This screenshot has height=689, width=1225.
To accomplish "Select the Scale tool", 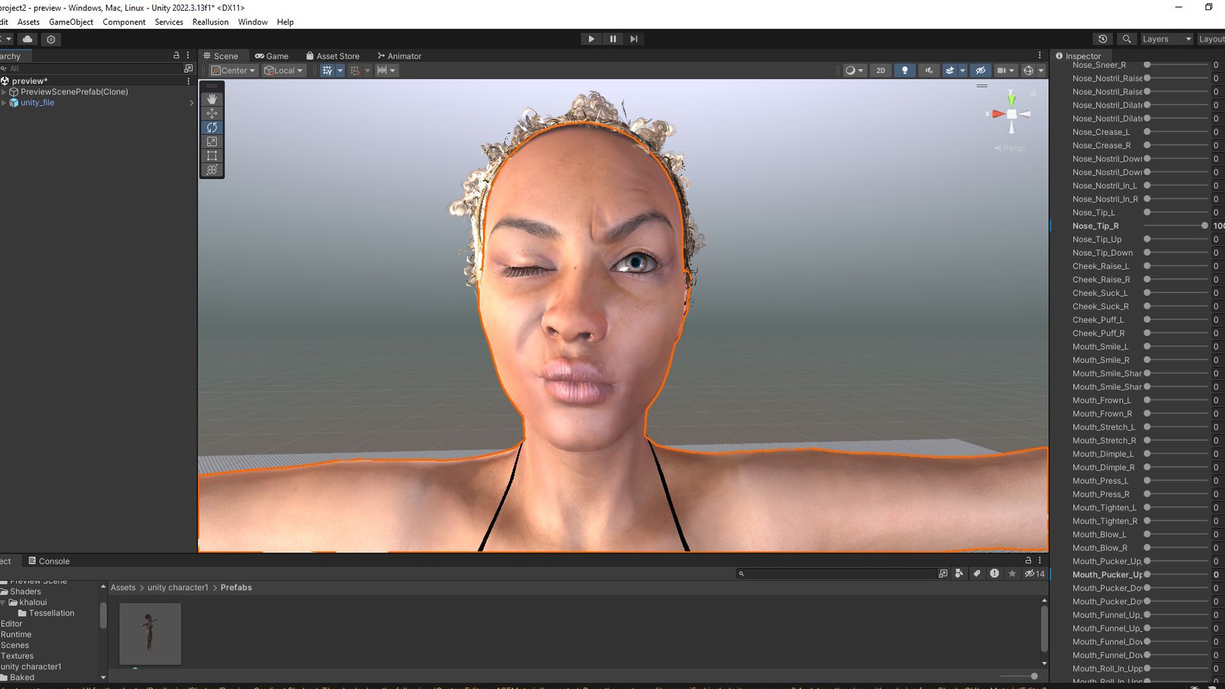I will point(212,142).
